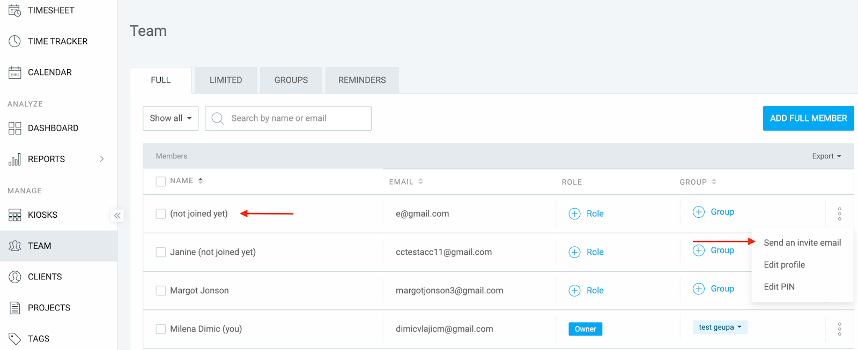Switch to the FULL tab
Viewport: 858px width, 350px height.
click(x=161, y=80)
